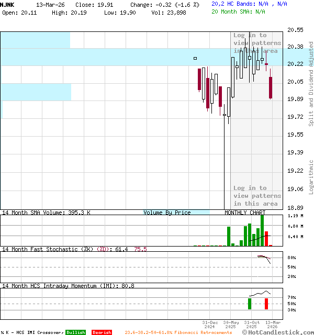Viewport: 314px width, 335px height.
Task: Click the HotCandlestick.com copyright link
Action: 277,332
